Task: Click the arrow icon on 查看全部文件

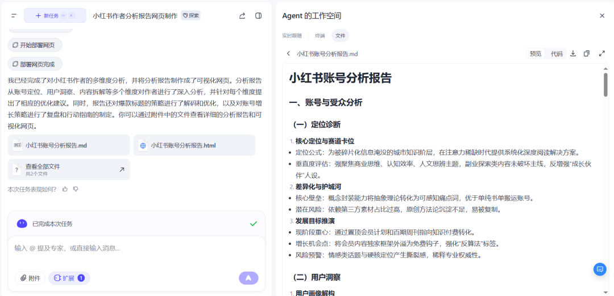Action: coord(122,169)
